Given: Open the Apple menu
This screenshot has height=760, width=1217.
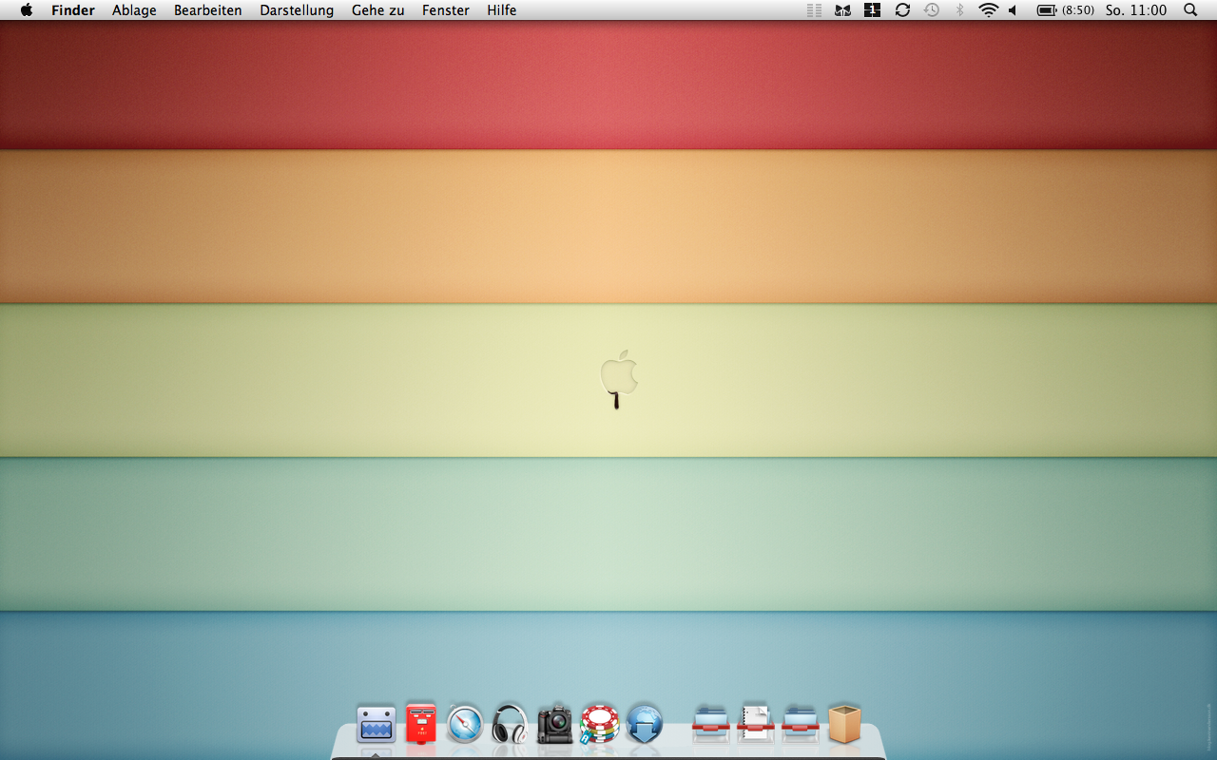Looking at the screenshot, I should pyautogui.click(x=27, y=10).
